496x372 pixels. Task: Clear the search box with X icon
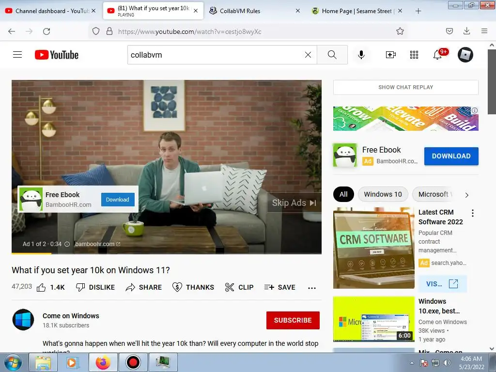point(308,55)
